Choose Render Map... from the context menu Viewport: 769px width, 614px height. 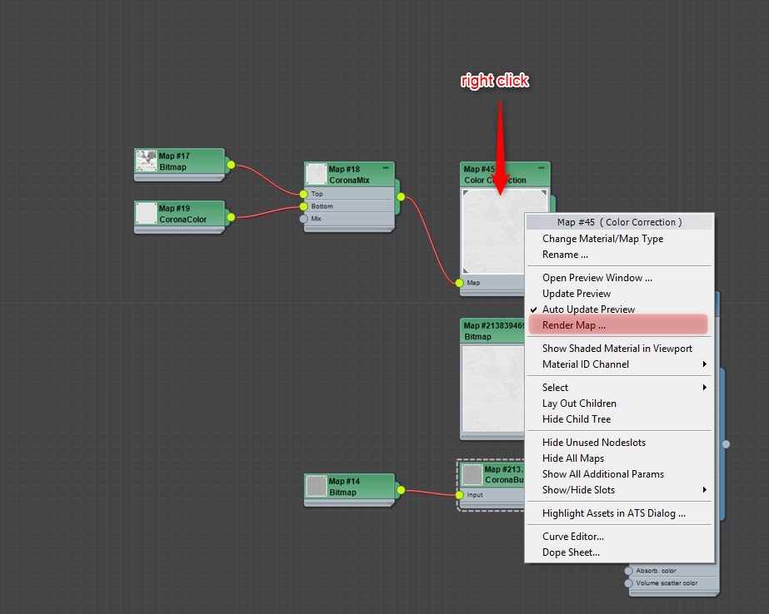574,325
